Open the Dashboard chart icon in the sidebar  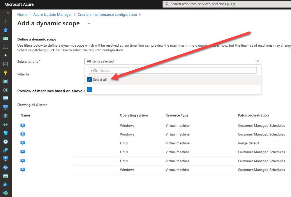(6, 38)
